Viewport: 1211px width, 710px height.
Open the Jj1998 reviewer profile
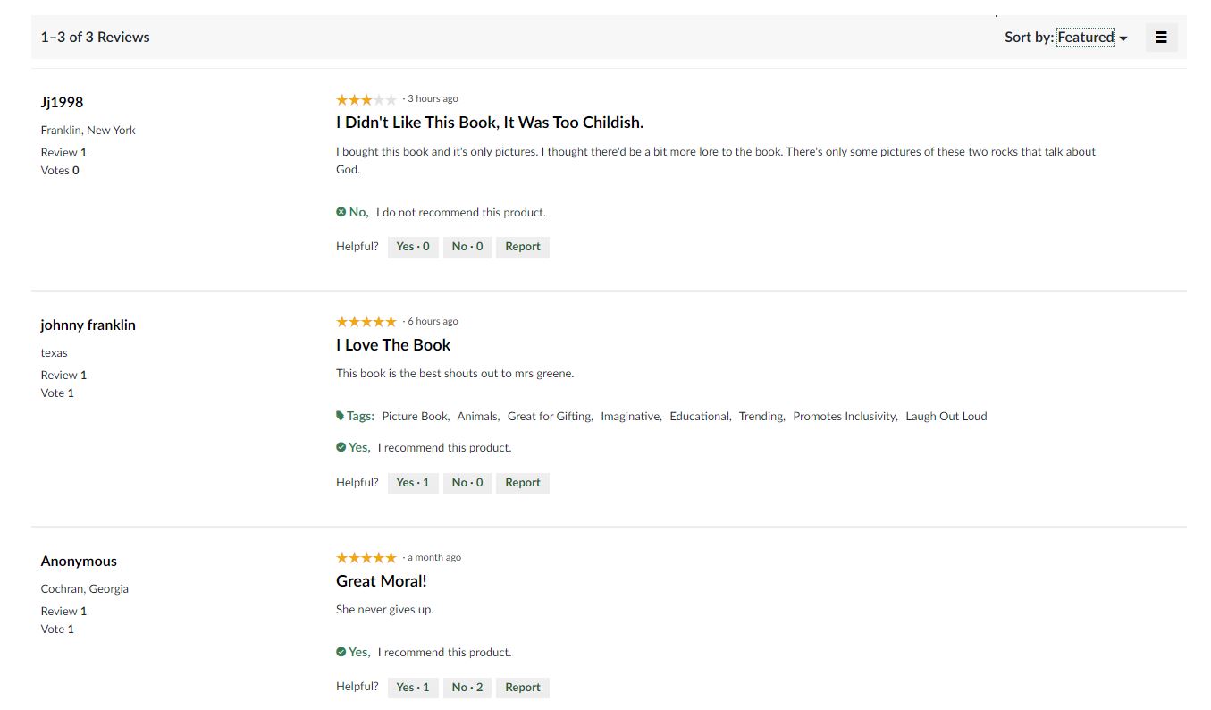[x=62, y=103]
